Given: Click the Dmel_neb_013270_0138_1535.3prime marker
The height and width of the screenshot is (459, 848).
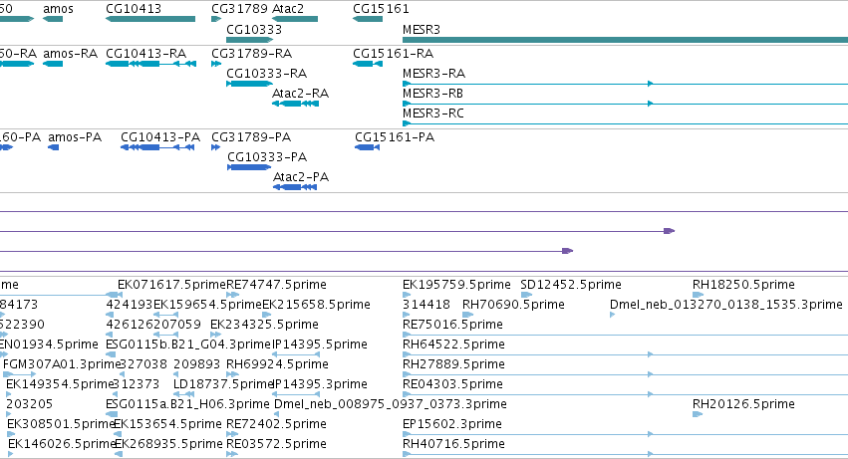Looking at the screenshot, I should click(x=612, y=315).
